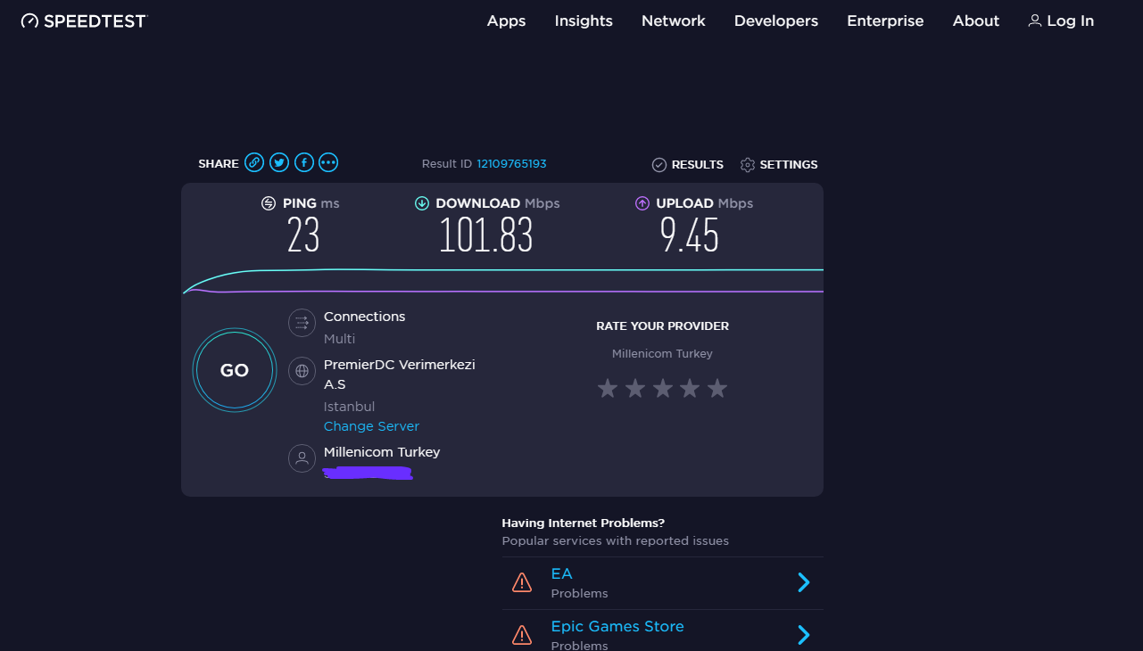Open more share options icon

[x=328, y=162]
